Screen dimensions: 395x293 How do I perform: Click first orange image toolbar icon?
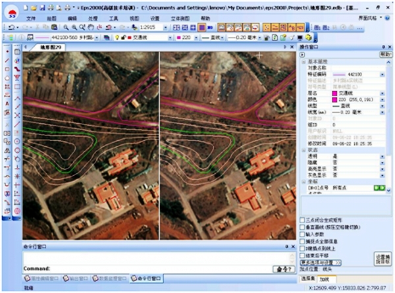click(221, 27)
